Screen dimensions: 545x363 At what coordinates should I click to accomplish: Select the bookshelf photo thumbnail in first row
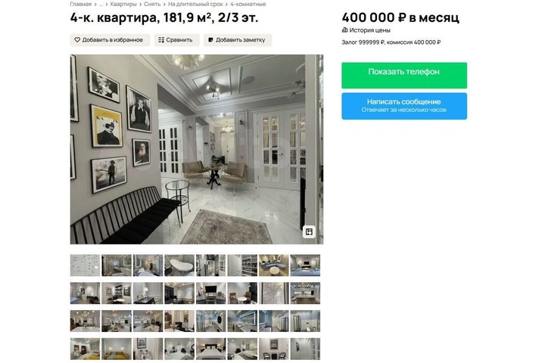[242, 265]
